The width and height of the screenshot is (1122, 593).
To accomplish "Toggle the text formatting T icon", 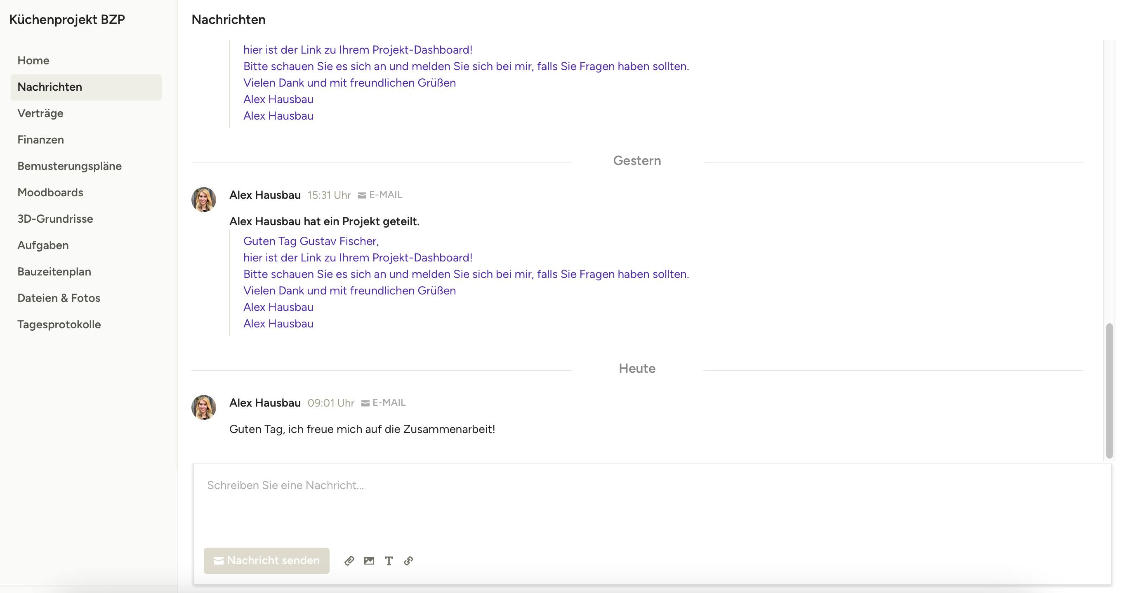I will point(389,561).
